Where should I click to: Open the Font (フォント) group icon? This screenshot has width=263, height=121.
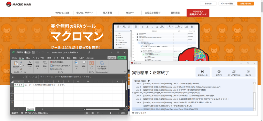tap(30, 63)
